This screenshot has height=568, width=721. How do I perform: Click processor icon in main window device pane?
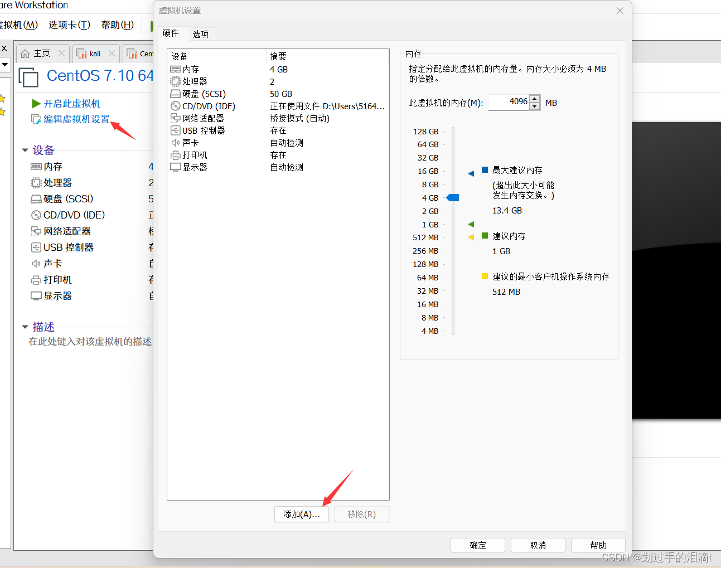(36, 183)
